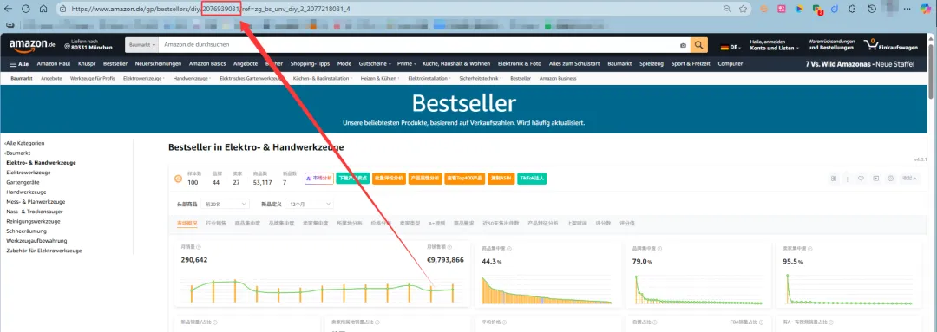Click the browser history clock icon
This screenshot has width=937, height=332.
873,9
